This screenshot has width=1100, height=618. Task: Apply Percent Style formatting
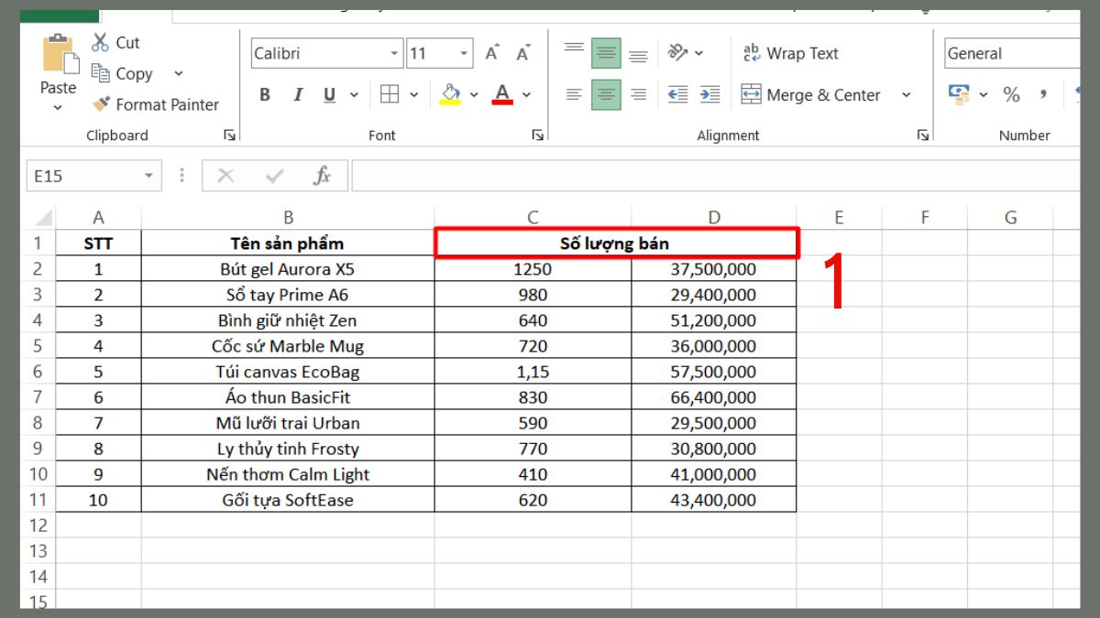pyautogui.click(x=1012, y=94)
